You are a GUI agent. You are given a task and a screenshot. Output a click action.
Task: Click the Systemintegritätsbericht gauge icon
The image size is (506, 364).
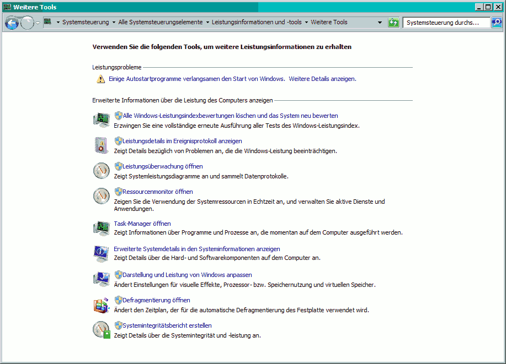(102, 330)
